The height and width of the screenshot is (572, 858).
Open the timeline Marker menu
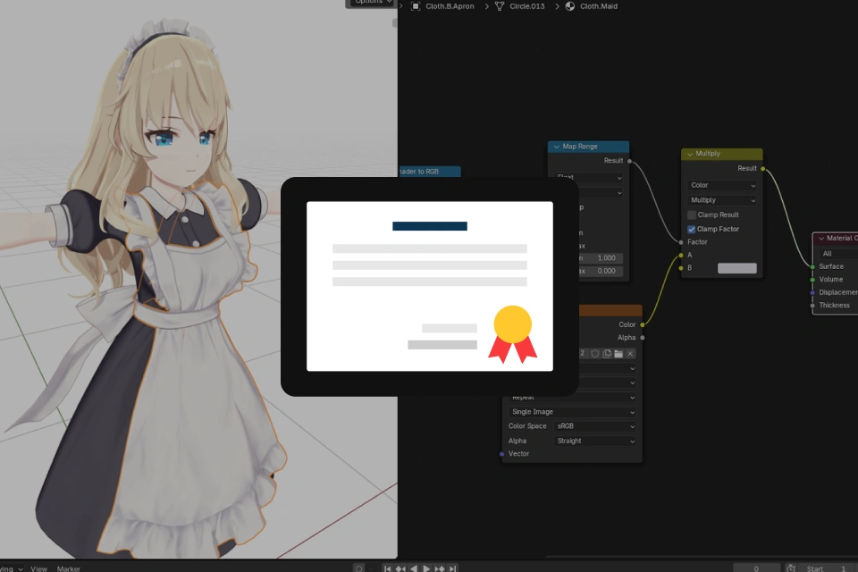[69, 568]
